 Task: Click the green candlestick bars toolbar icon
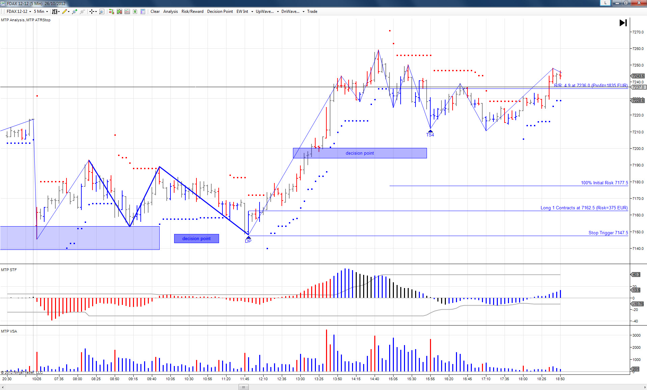click(x=119, y=11)
